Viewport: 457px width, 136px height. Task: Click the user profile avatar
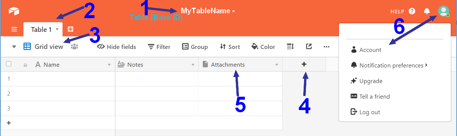click(444, 11)
